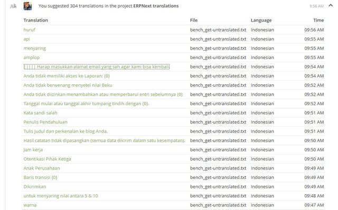Click Indonesian in the 'Baris transisi {0}' row
Viewport: 338px width, 210px height.
(x=262, y=177)
